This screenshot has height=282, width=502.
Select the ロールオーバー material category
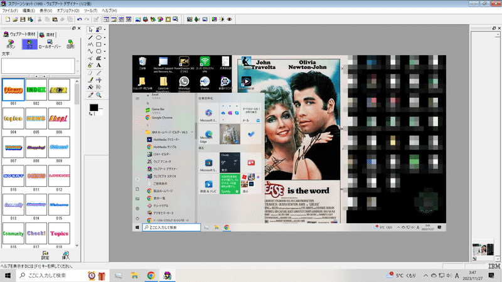[50, 44]
